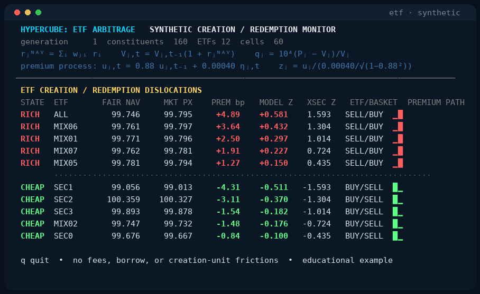Click the MIX02 row premium path sparkline

coord(398,224)
